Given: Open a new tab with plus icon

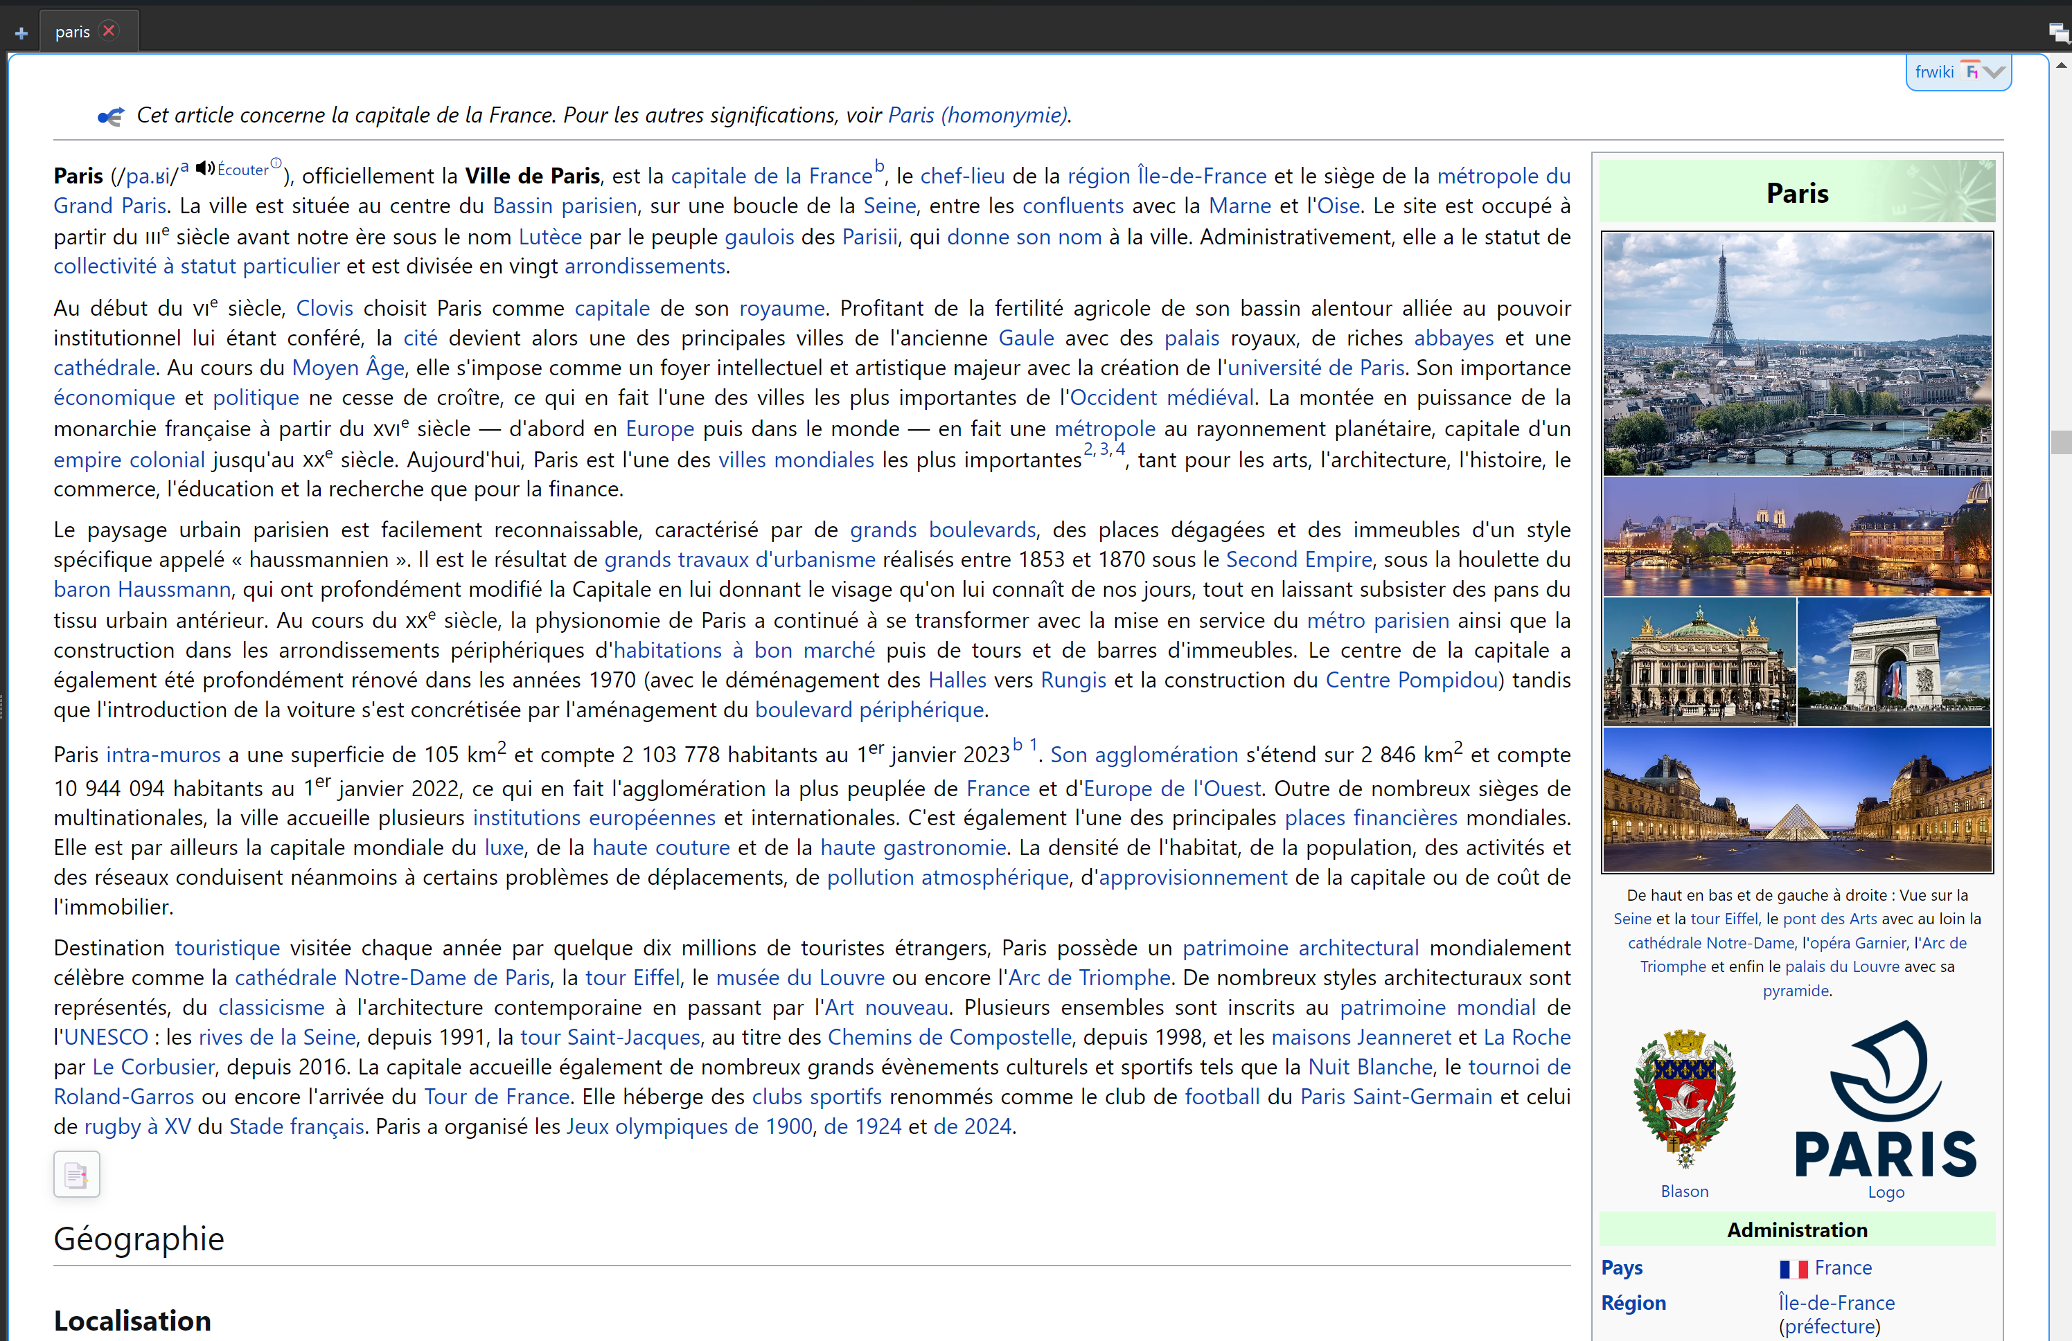Looking at the screenshot, I should (21, 33).
